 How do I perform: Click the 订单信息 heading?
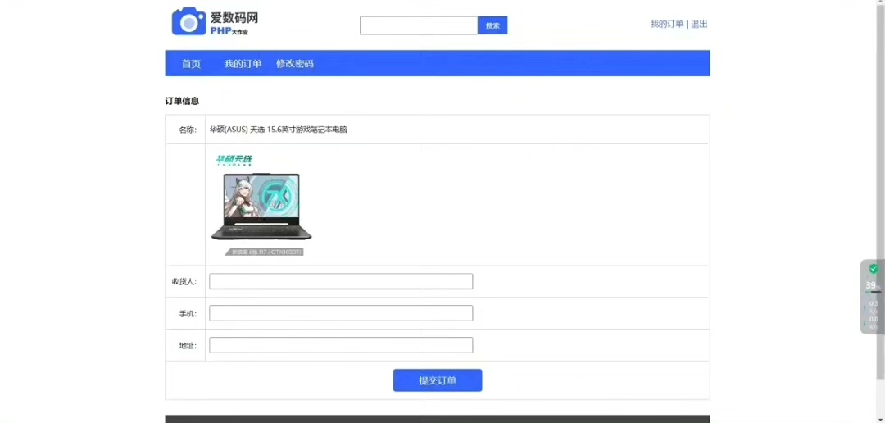[182, 101]
